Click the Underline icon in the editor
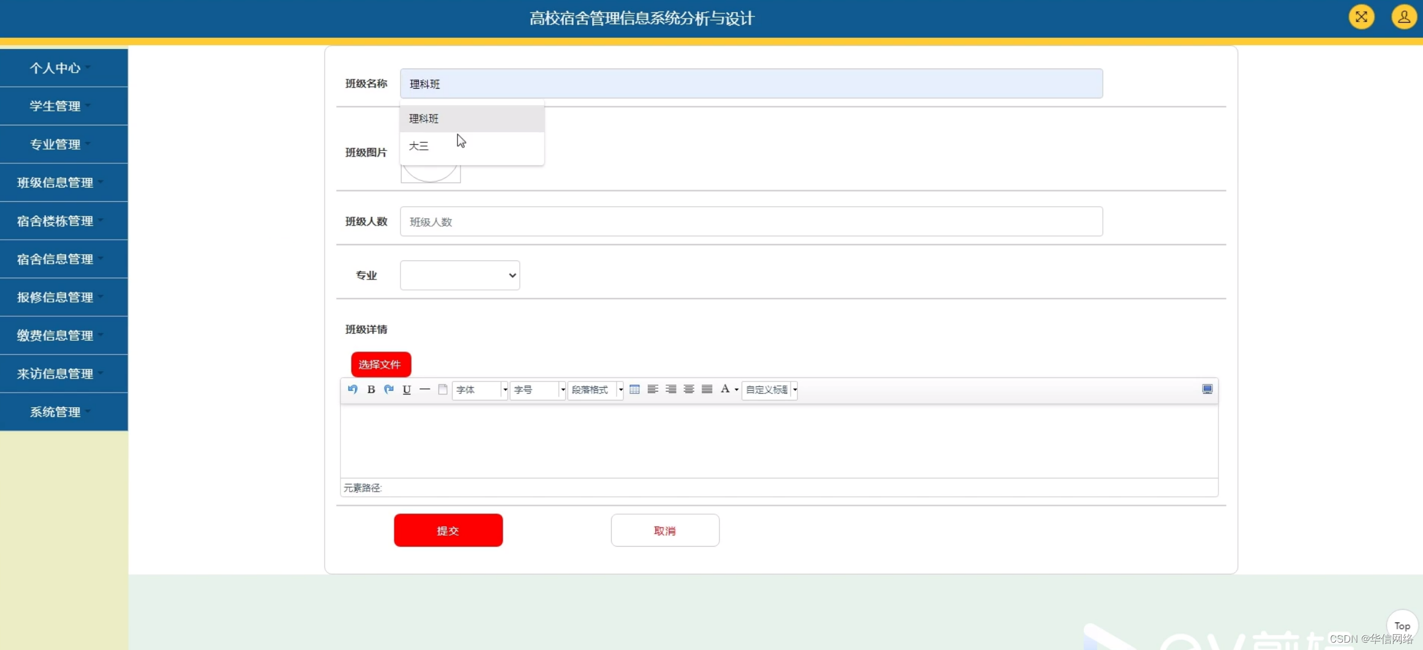Screen dimensions: 1423x650 pos(407,390)
